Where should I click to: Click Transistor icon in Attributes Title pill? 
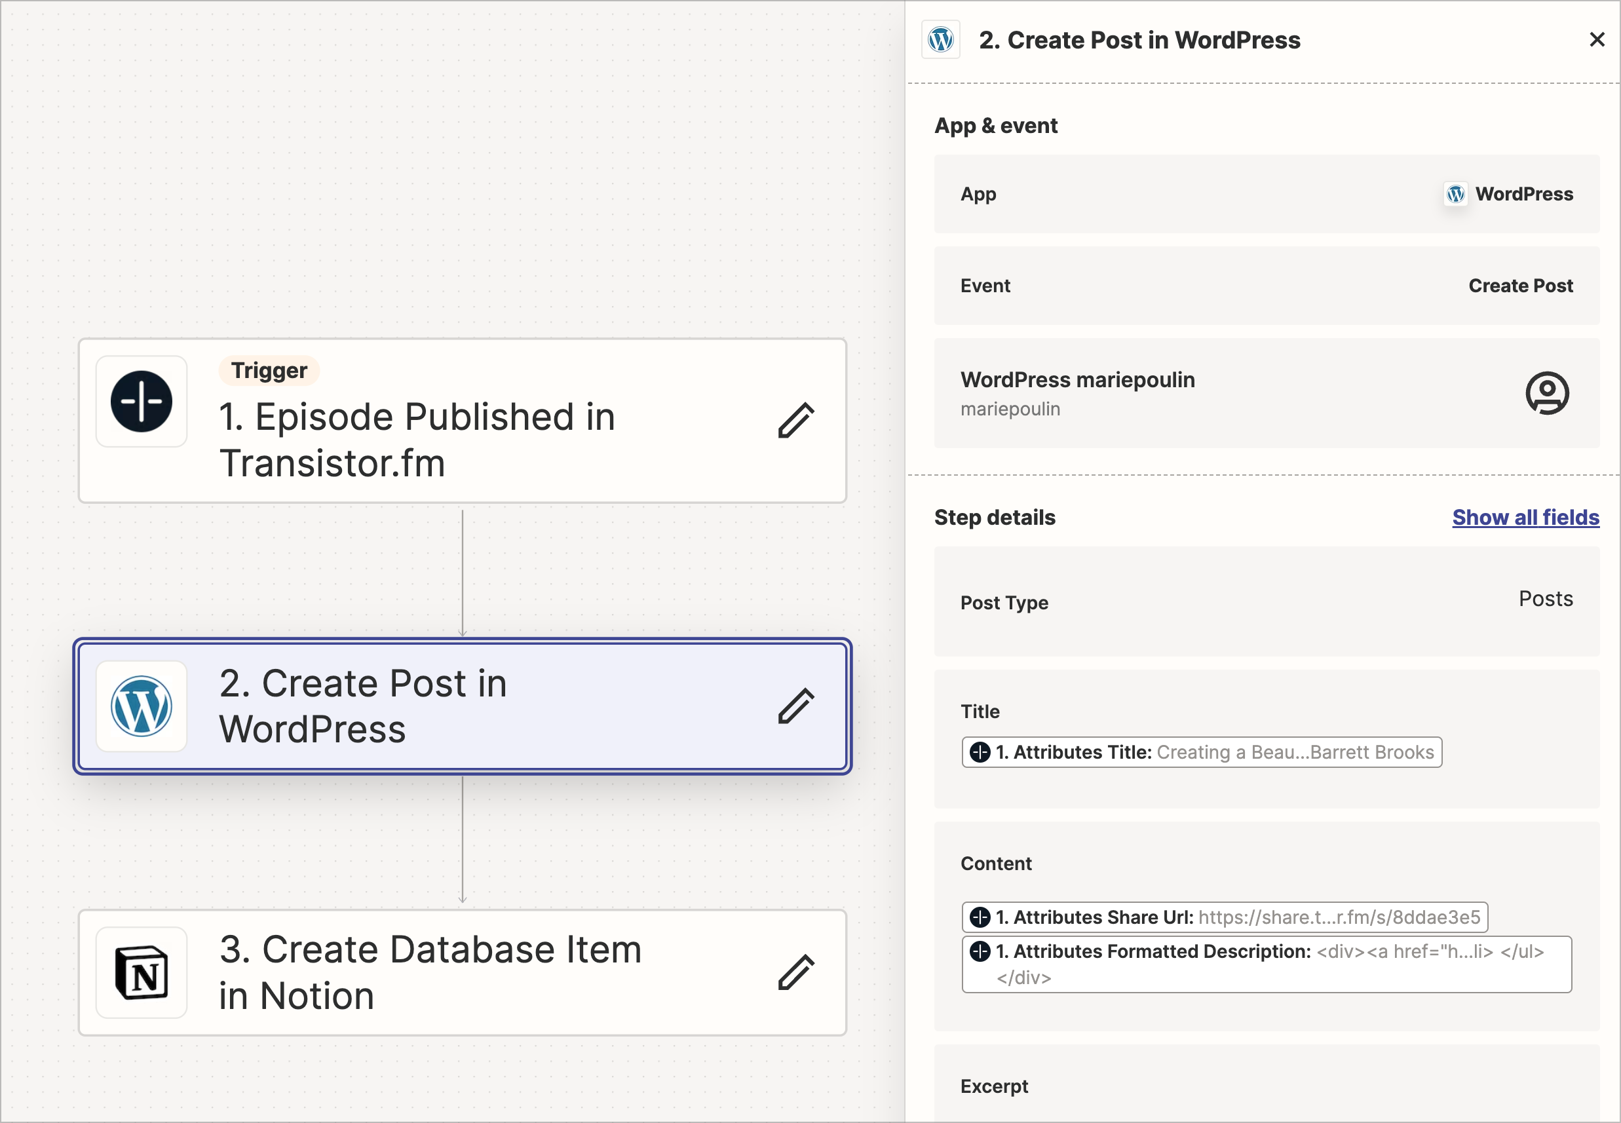(980, 752)
